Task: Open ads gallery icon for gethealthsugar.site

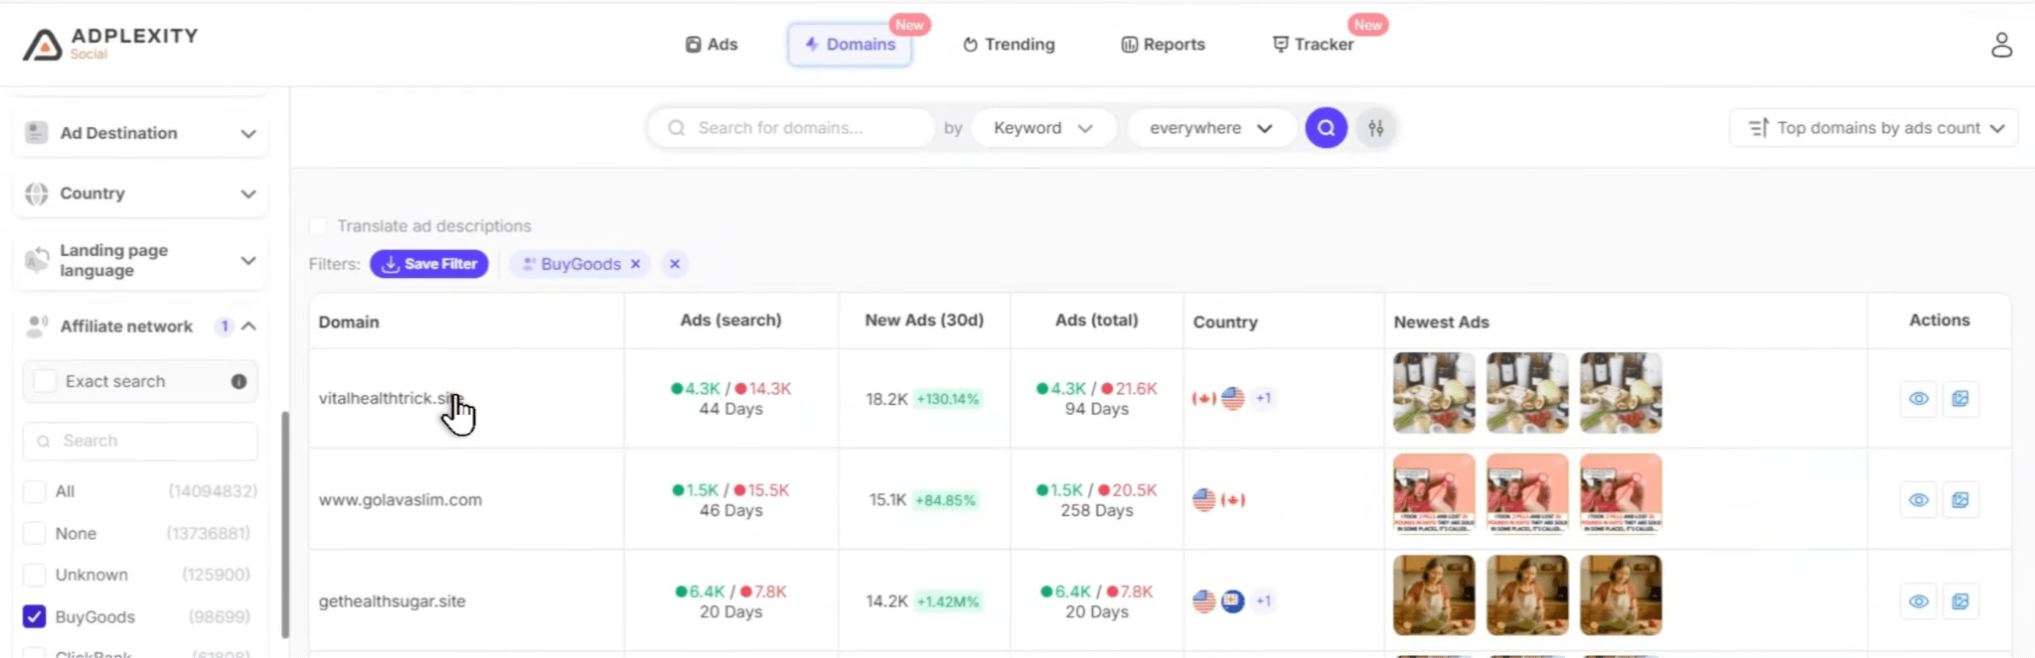Action: point(1960,601)
